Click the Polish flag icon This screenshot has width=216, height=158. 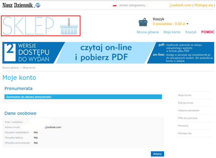115,5
